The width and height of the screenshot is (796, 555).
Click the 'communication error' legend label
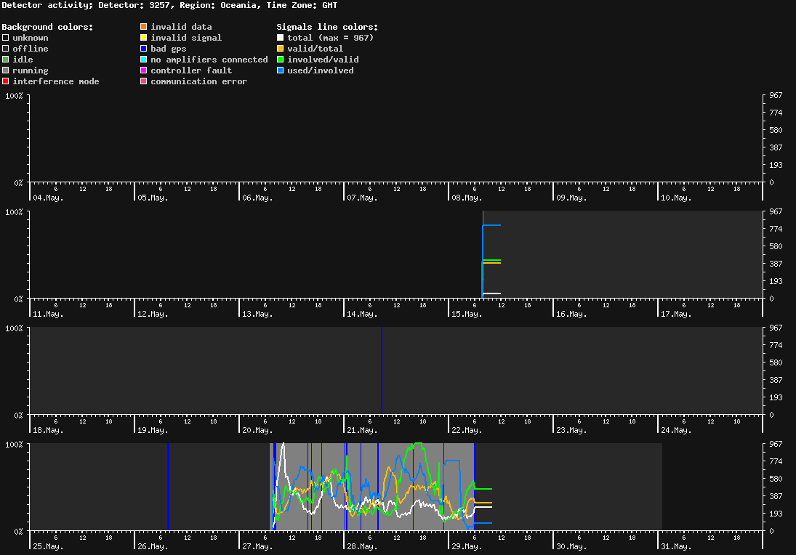[199, 81]
